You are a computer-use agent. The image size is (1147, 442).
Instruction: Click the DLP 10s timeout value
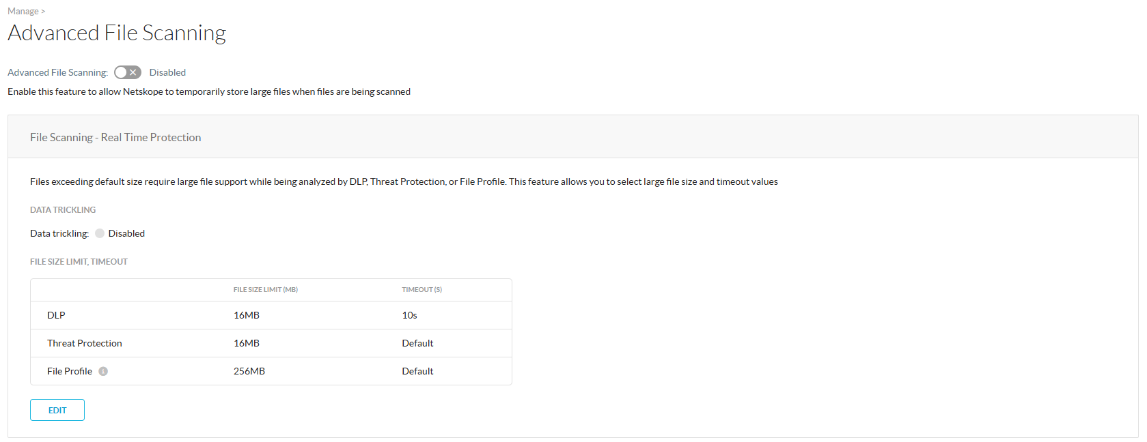409,315
